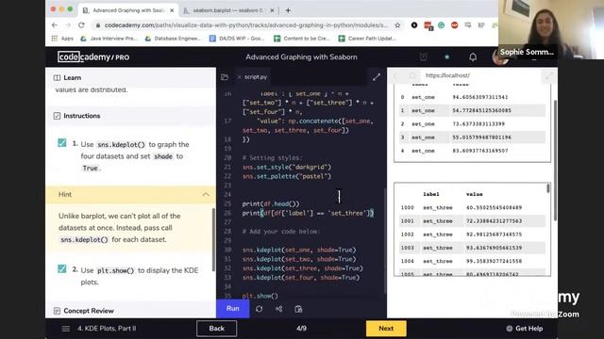This screenshot has width=604, height=339.
Task: Close the seaborn.barplot tab
Action: [x=272, y=10]
